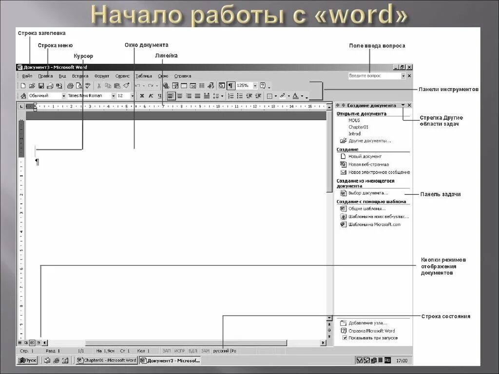Click the Пуск start button
Viewport: 499px width, 374px height.
tap(27, 360)
